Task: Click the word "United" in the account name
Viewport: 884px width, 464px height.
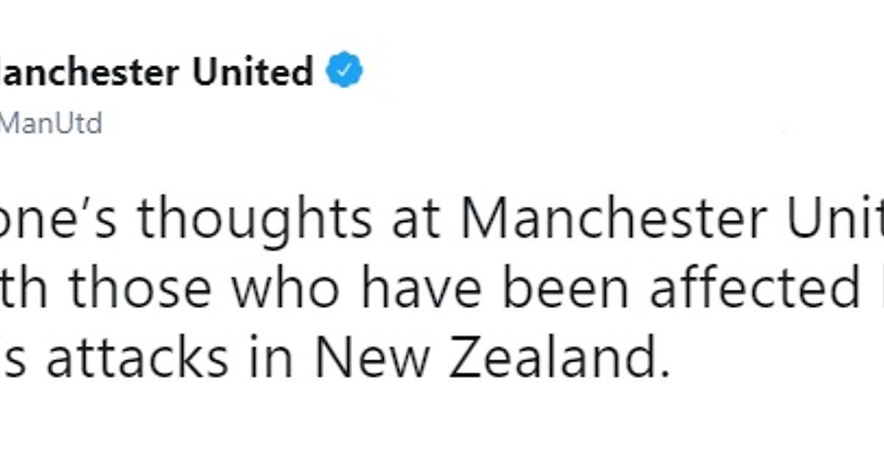Action: coord(253,72)
